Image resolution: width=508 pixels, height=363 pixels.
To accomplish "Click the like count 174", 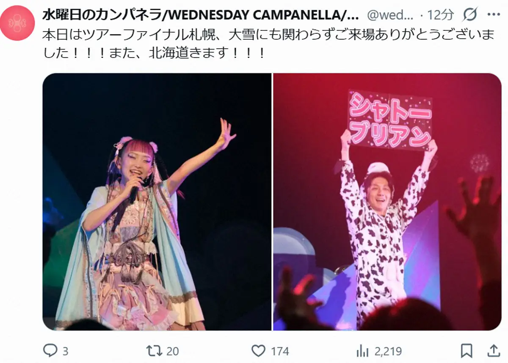I will click(x=279, y=351).
